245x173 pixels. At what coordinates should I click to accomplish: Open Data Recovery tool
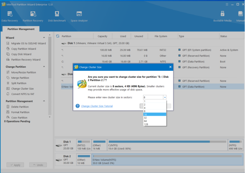pos(10,17)
